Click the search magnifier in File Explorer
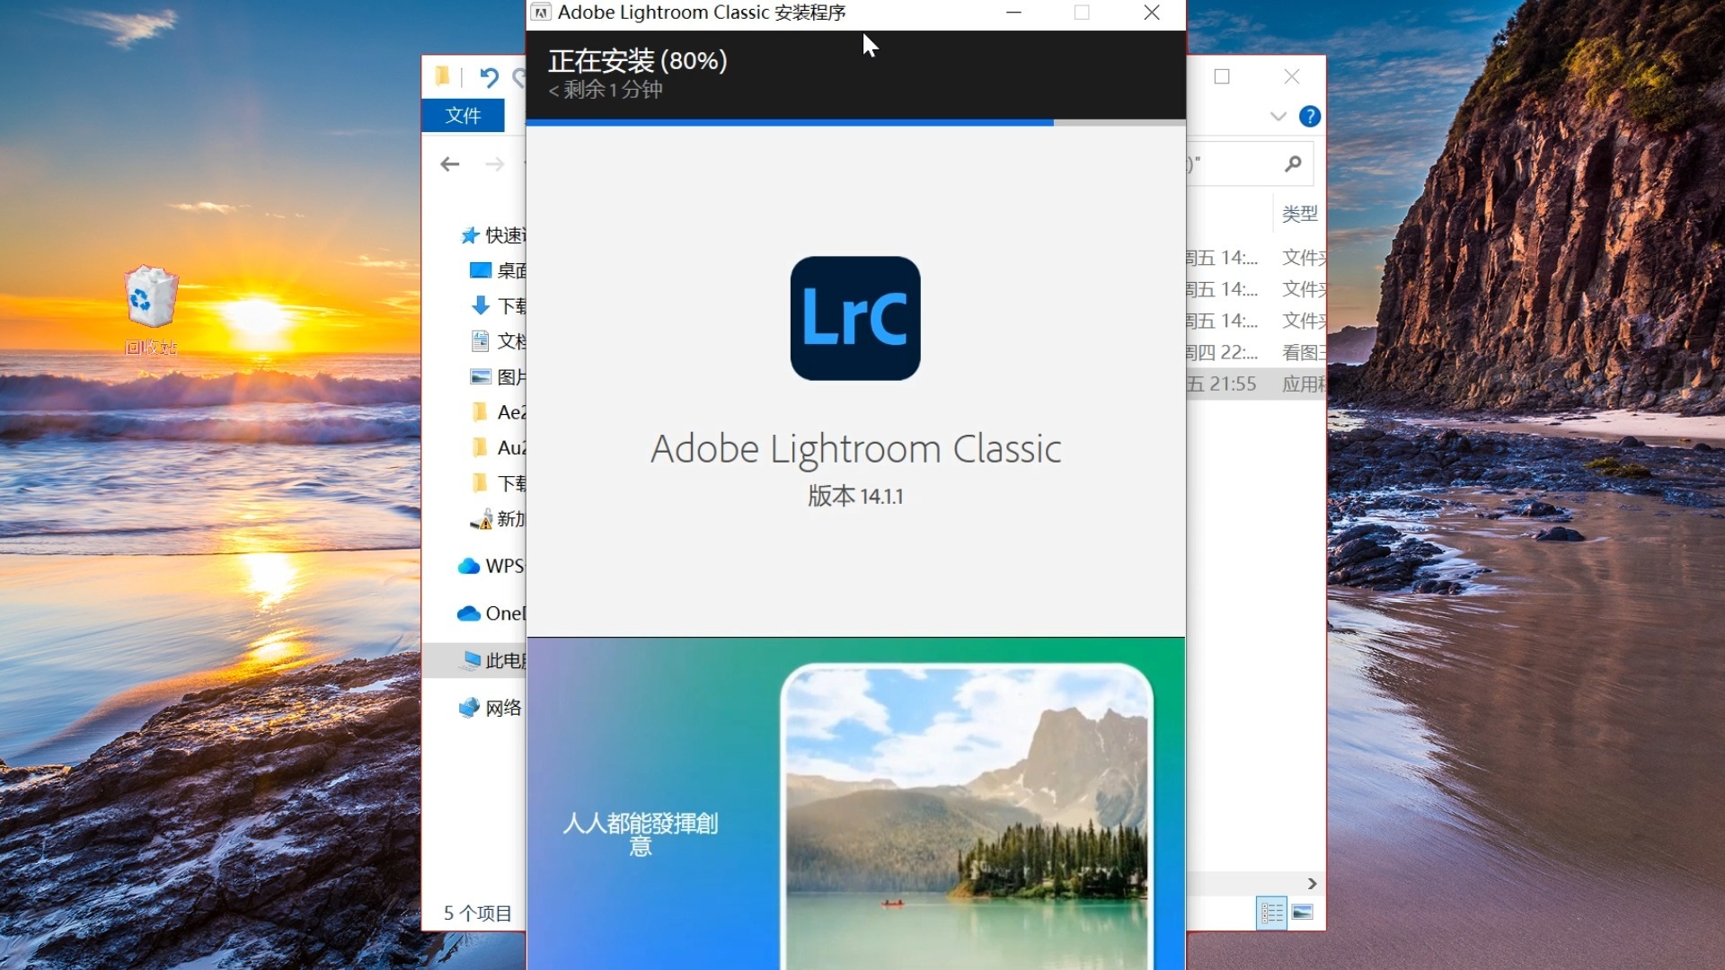 point(1293,163)
